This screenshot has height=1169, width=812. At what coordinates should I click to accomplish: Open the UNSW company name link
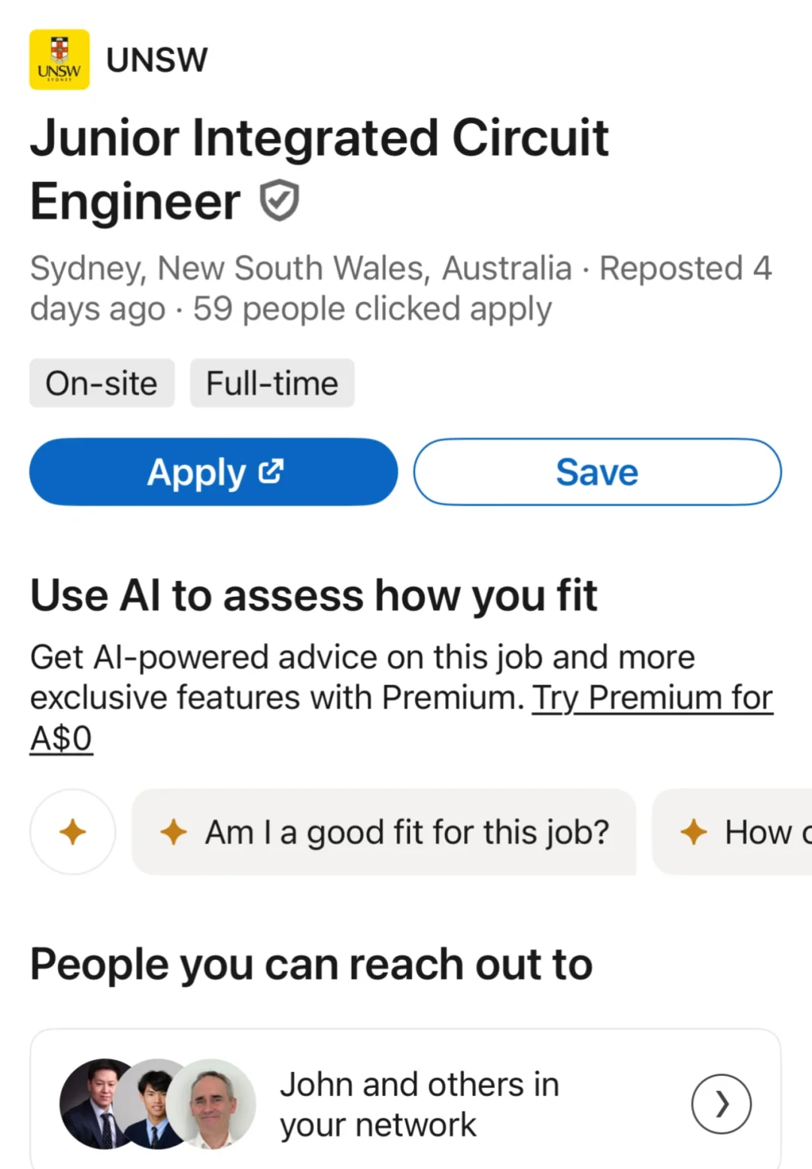pos(156,60)
